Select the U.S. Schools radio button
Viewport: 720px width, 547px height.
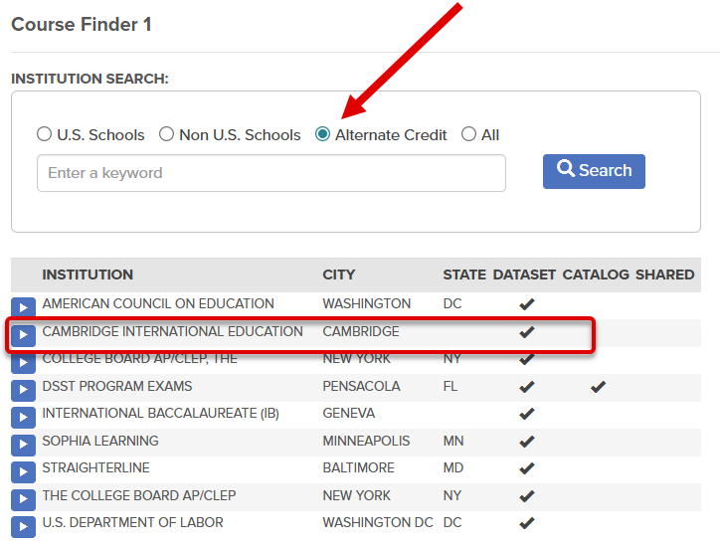pos(44,134)
